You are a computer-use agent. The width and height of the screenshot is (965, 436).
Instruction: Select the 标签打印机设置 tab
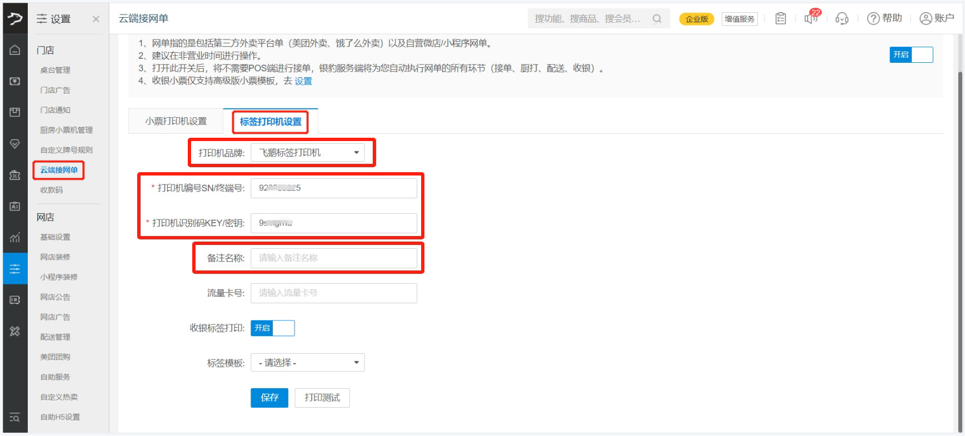coord(271,122)
